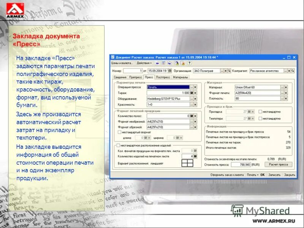304x228 pixels.
Task: Click the back arrow toolbar icon
Action: (157, 63)
